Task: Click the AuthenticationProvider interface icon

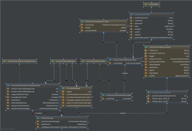Action: 83,61
